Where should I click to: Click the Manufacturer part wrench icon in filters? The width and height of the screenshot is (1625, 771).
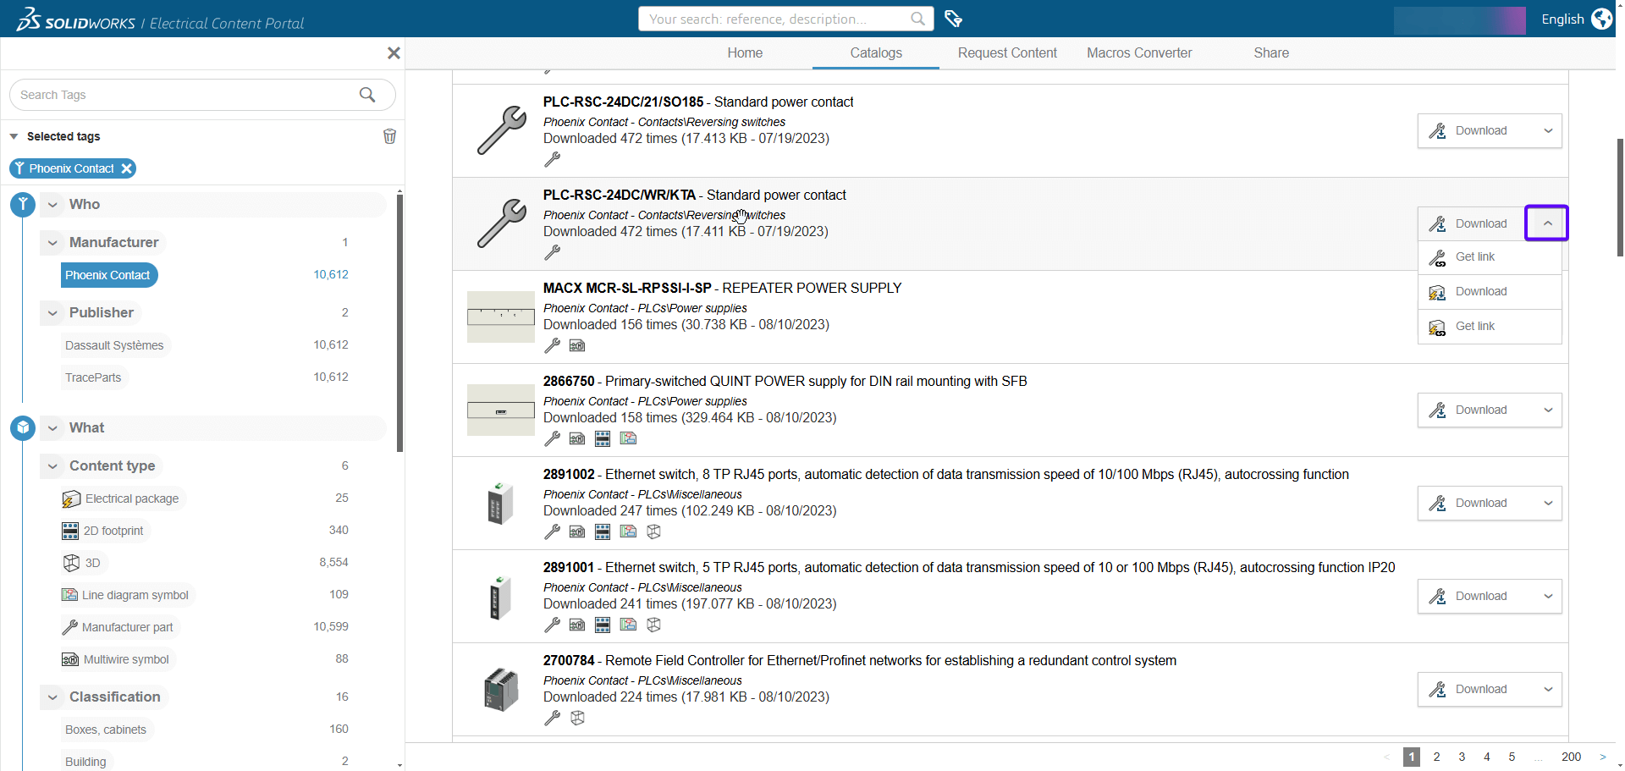point(70,627)
